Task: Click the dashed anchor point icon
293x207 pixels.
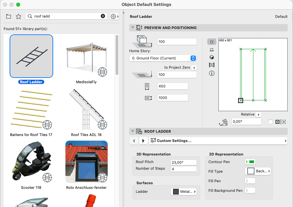Action: (x=284, y=122)
